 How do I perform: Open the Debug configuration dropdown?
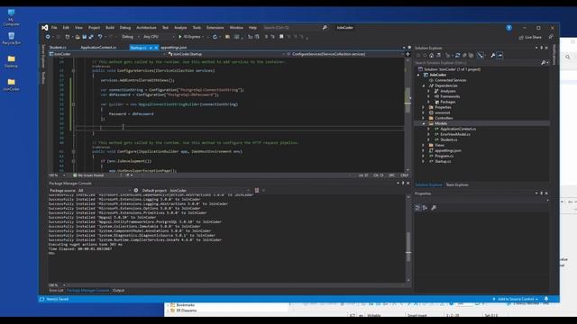[130, 37]
